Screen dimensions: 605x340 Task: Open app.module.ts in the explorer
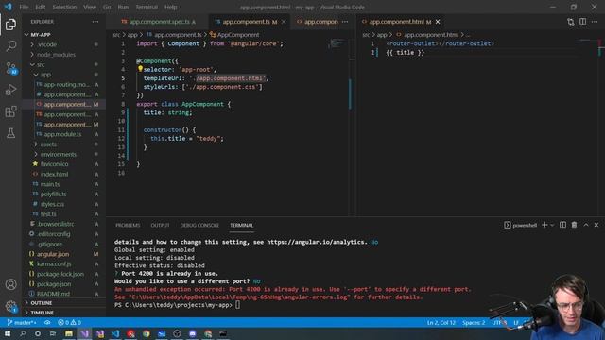coord(62,134)
